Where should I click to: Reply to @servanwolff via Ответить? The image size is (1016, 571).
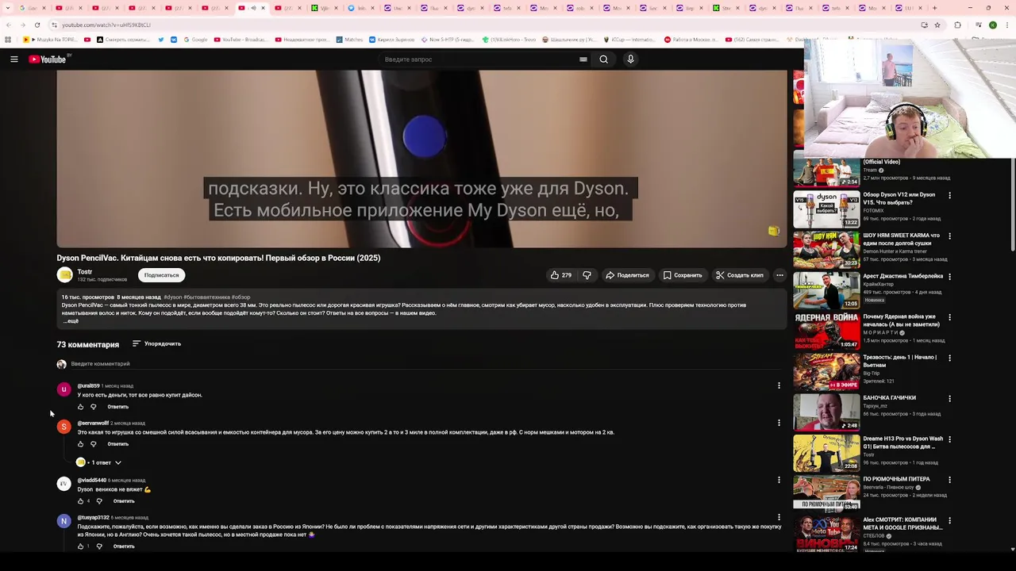pos(117,444)
